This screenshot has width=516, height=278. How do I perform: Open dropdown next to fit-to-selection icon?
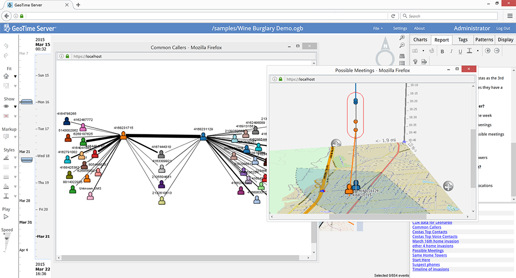click(x=15, y=86)
